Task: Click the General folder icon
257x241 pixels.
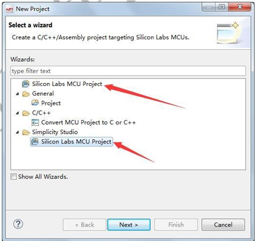Action: [26, 94]
